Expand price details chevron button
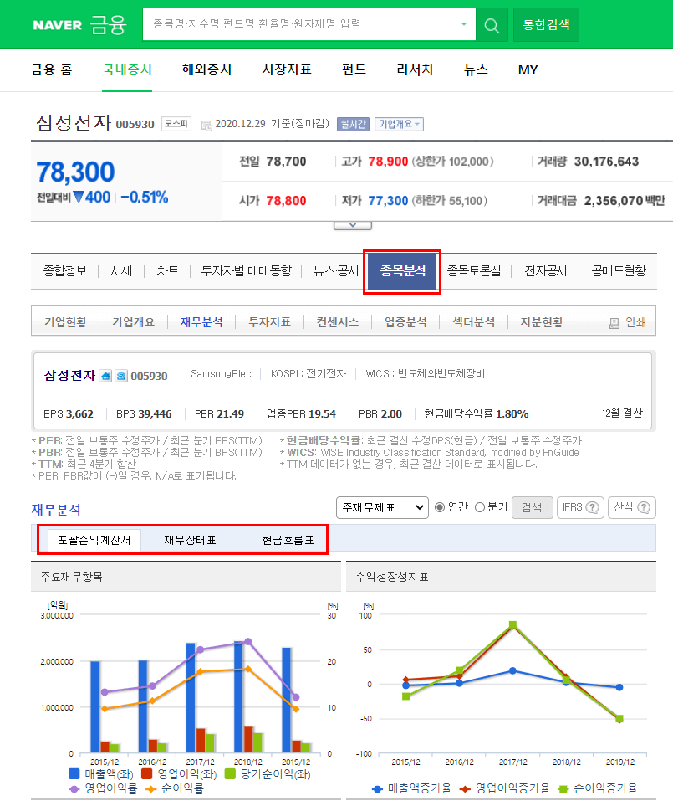Image resolution: width=673 pixels, height=806 pixels. pos(353,225)
